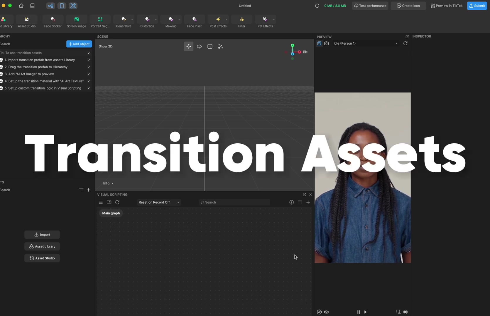Click the Add object button
Viewport: 490px width, 316px height.
pos(79,44)
